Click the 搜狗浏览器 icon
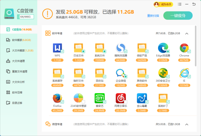 (x=121, y=48)
